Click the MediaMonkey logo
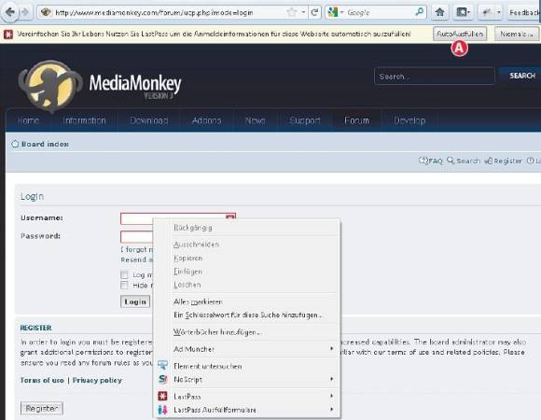Screen dimensions: 541x420 pos(100,86)
